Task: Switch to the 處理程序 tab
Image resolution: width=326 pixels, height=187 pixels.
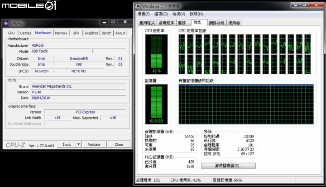Action: 166,23
